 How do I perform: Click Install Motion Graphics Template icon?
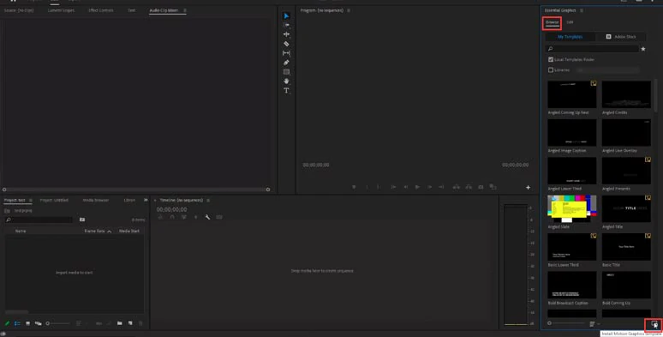click(654, 324)
